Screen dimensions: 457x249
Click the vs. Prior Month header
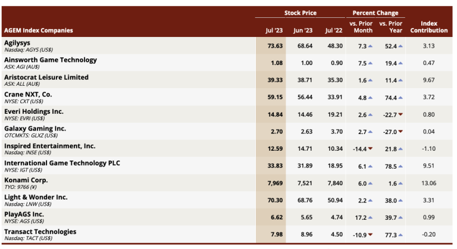(x=361, y=27)
